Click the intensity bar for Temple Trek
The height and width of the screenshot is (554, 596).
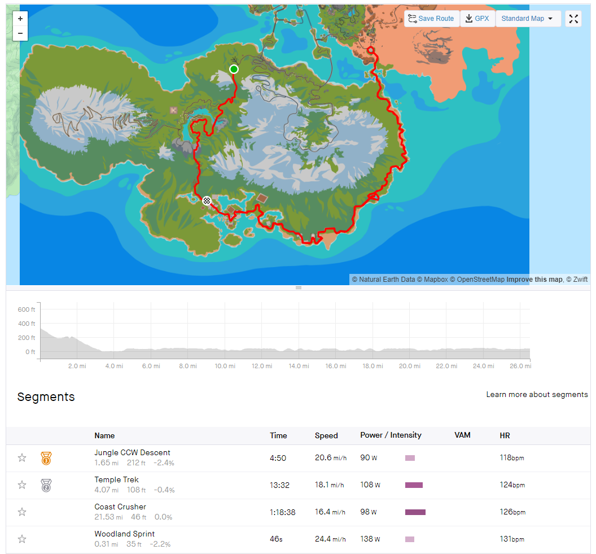414,485
